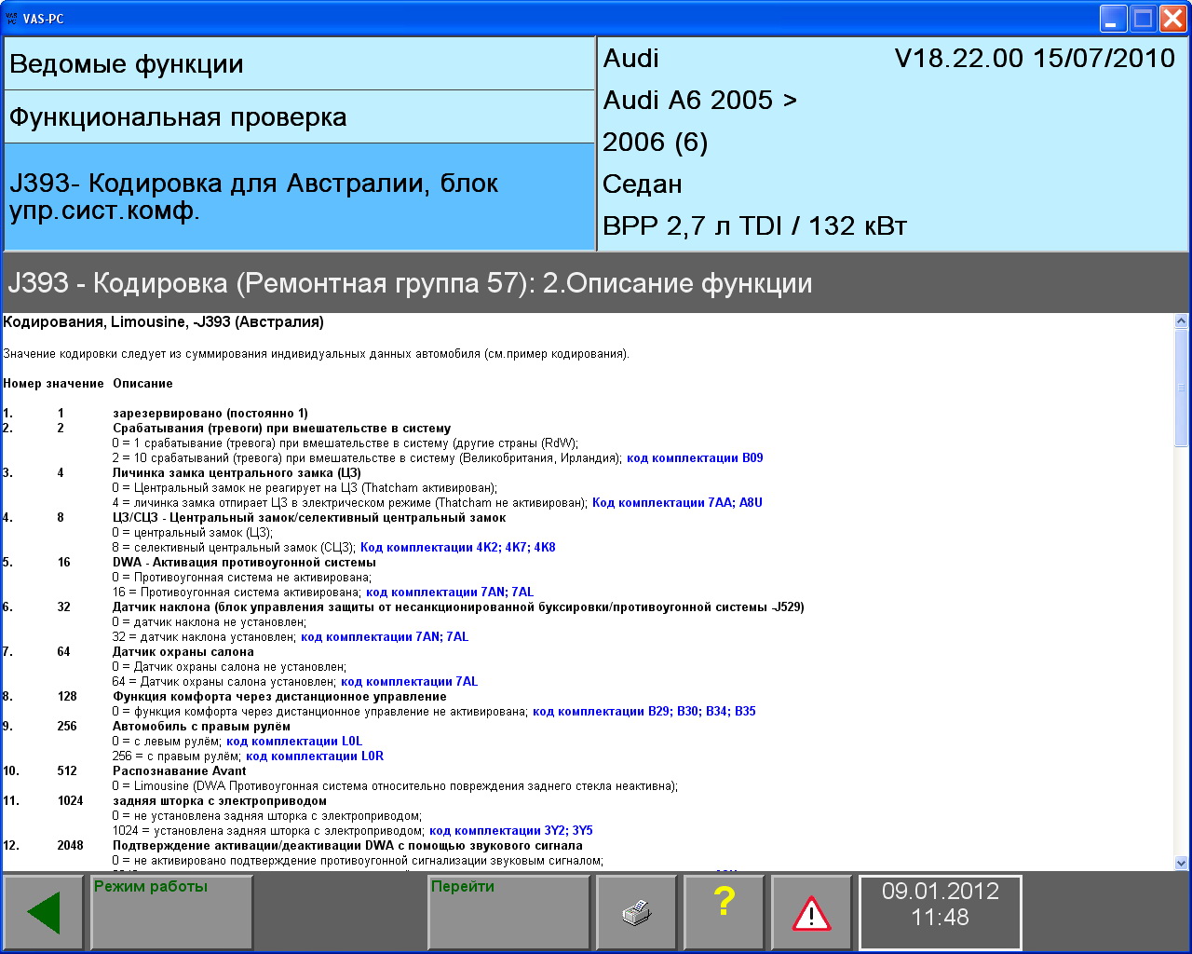Click the row "зарезервировано (постоянно 1)"

tap(210, 414)
